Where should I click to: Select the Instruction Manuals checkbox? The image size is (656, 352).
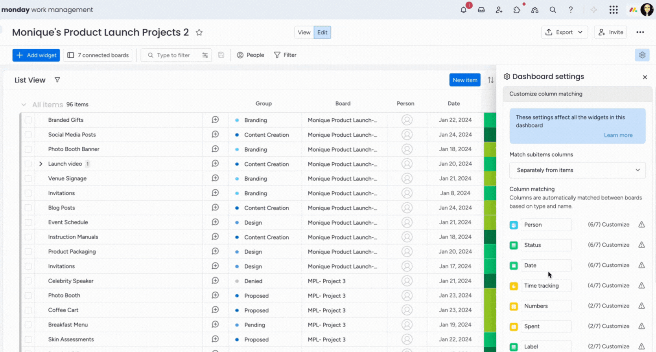(28, 237)
